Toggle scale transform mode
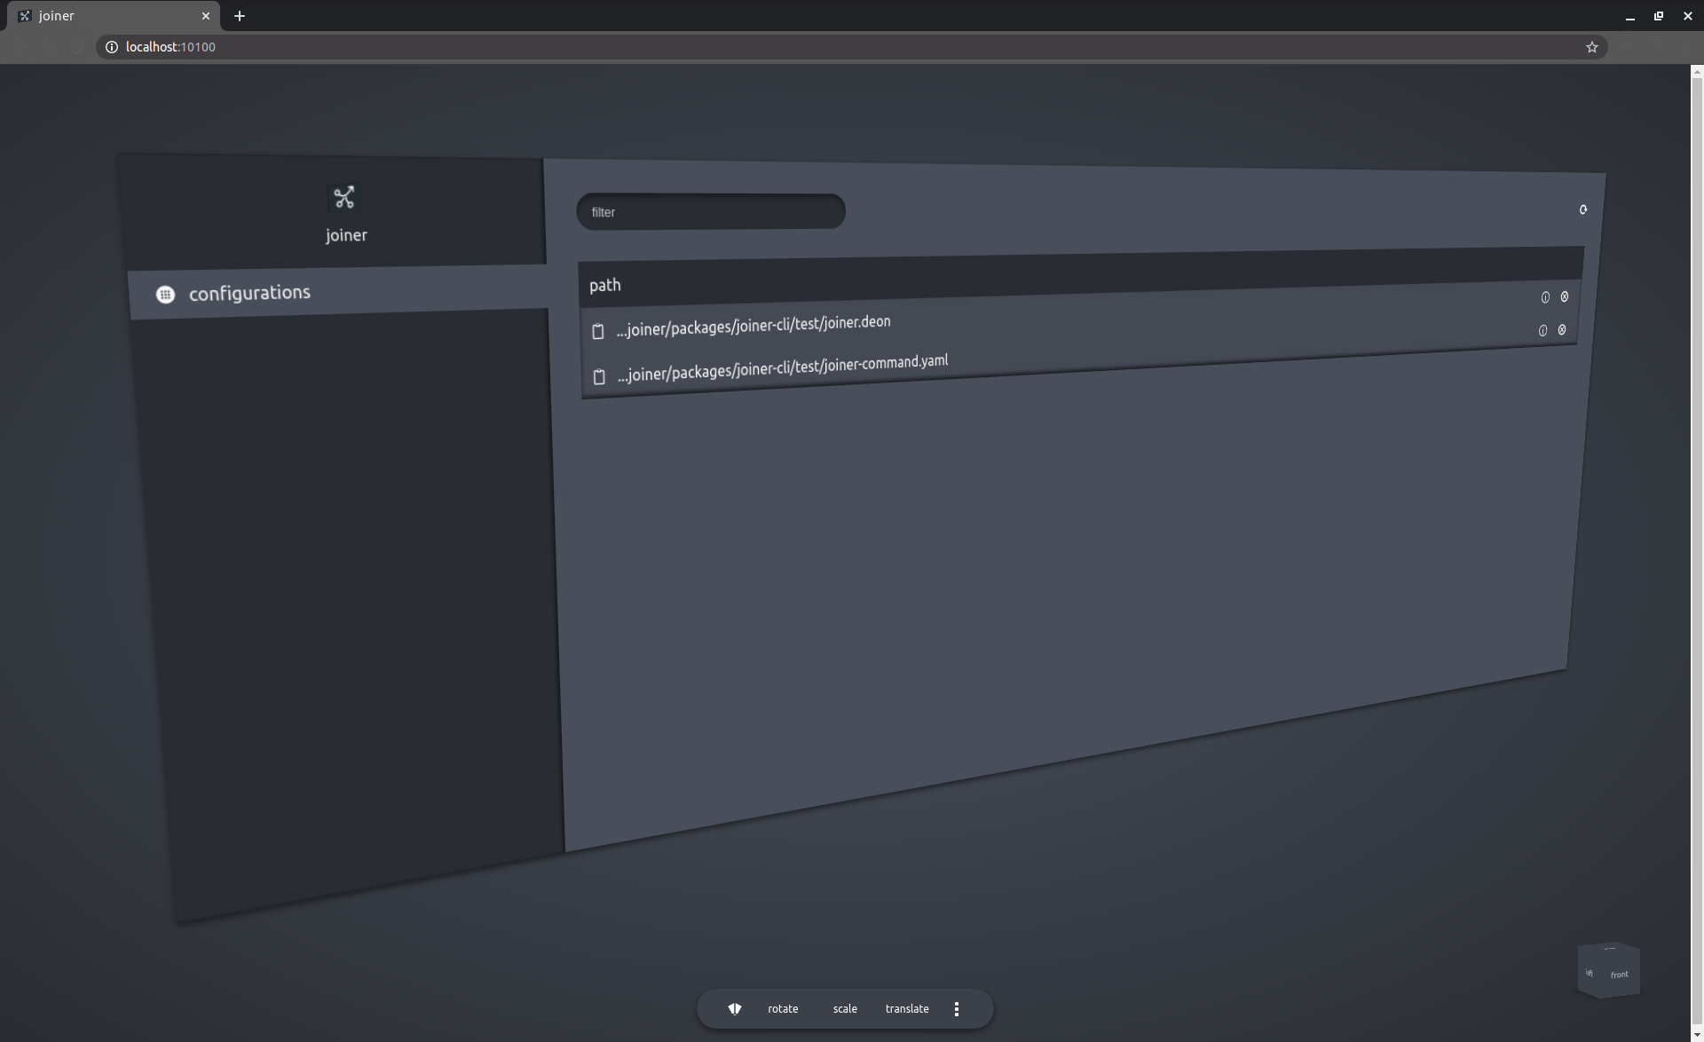Image resolution: width=1704 pixels, height=1042 pixels. (x=845, y=1008)
